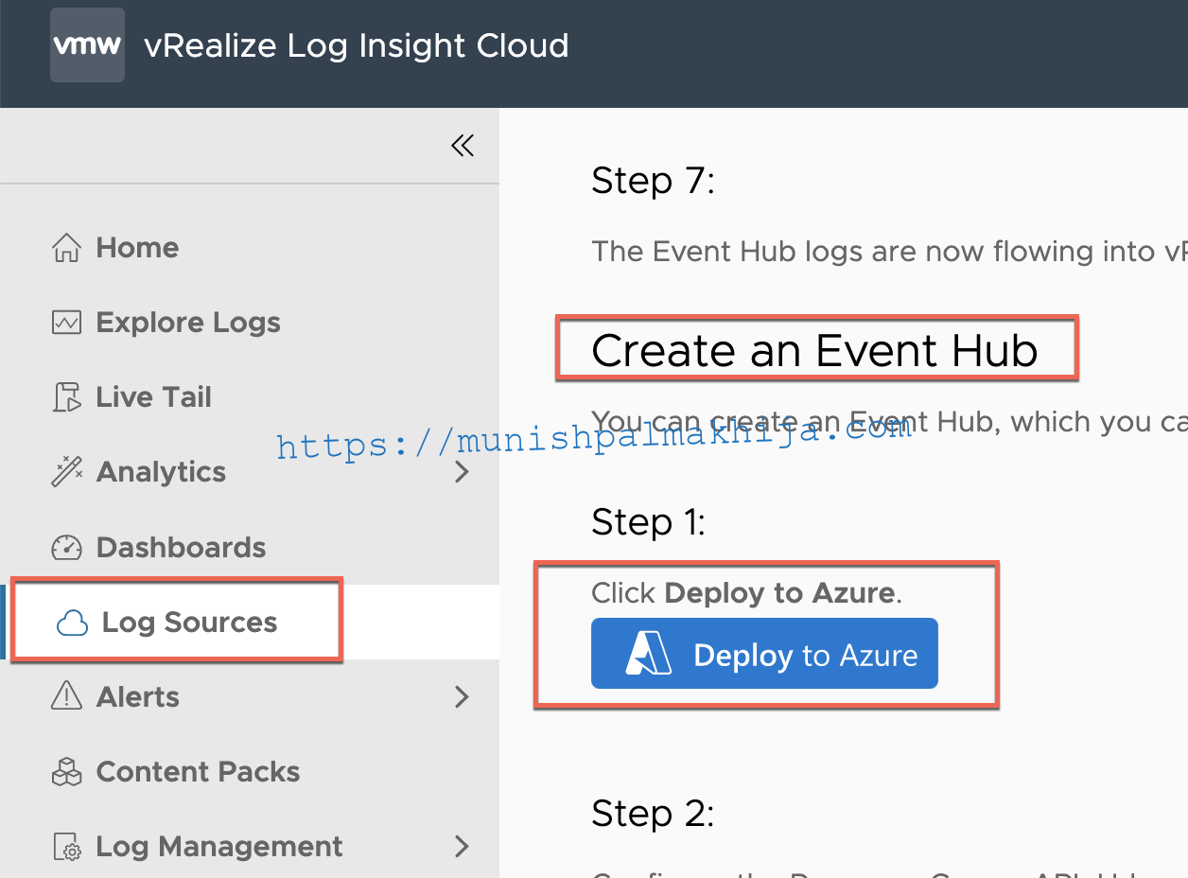Click the Dashboards gauge icon
Viewport: 1188px width, 878px height.
click(x=66, y=547)
